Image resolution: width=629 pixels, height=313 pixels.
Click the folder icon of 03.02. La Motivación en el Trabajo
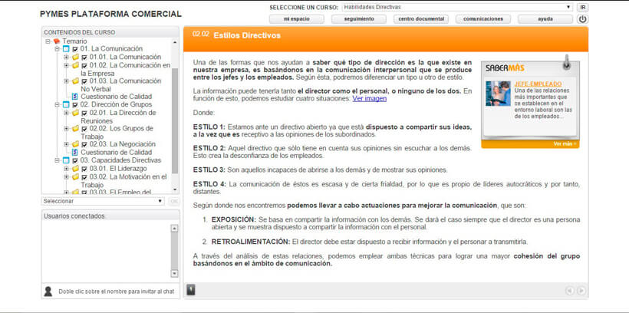[75, 176]
